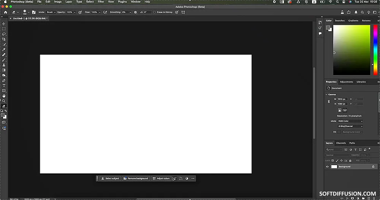Hide the Background layer using eye icon
Viewport: 380px width, 200px height.
(x=327, y=167)
